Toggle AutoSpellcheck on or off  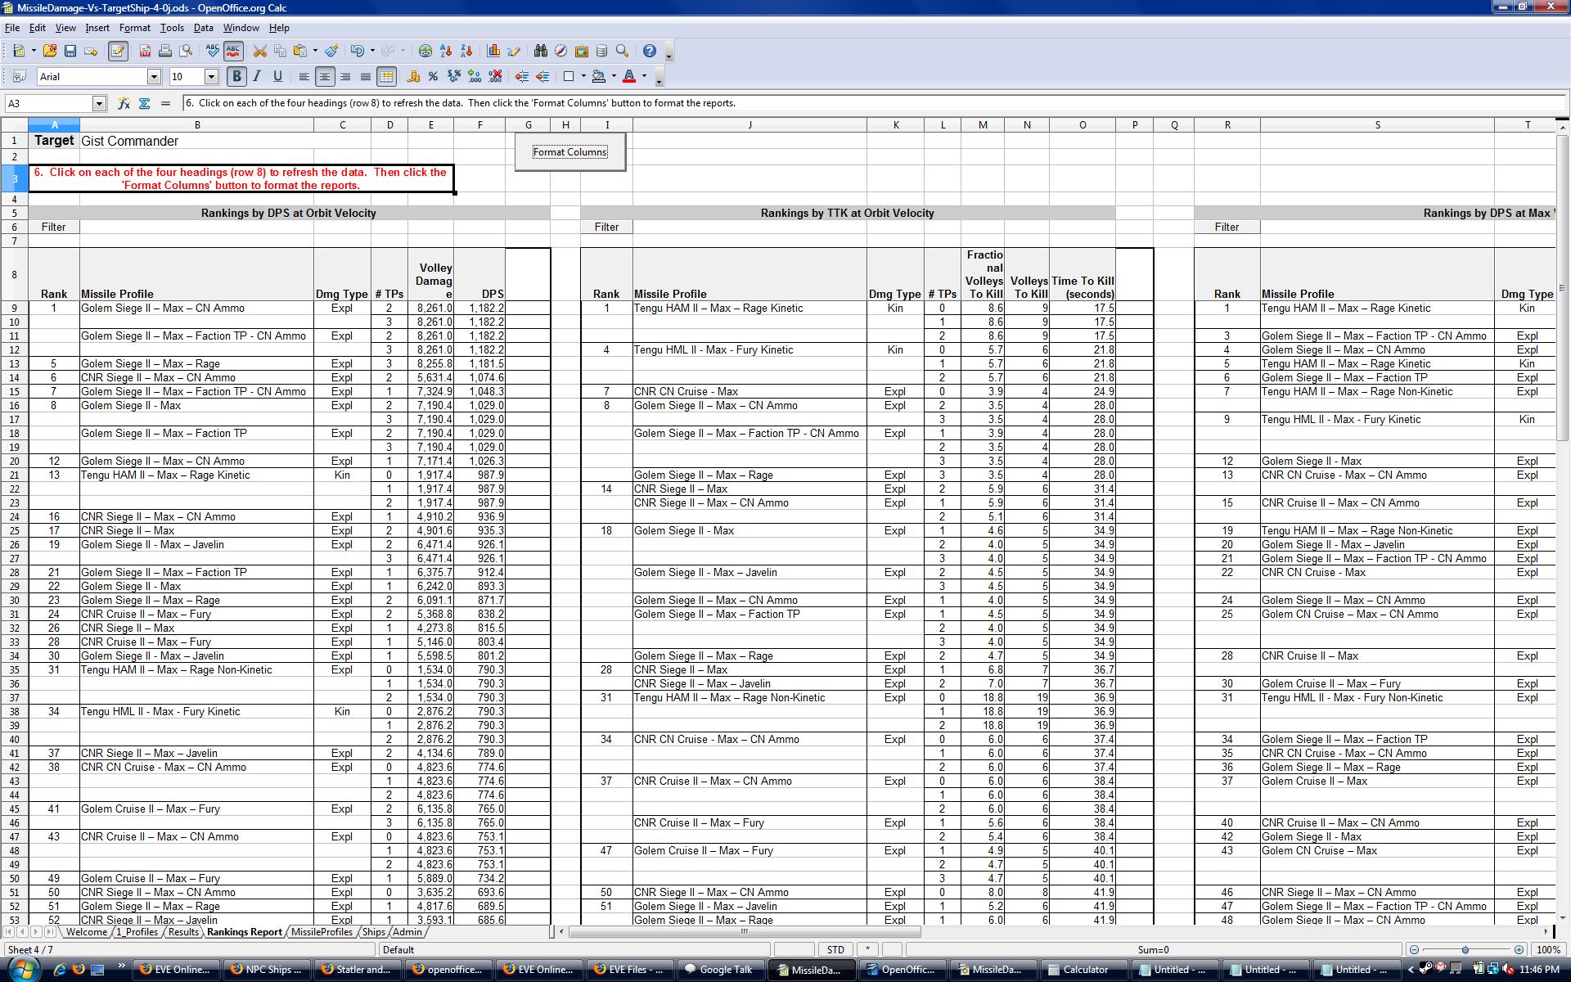pos(233,51)
